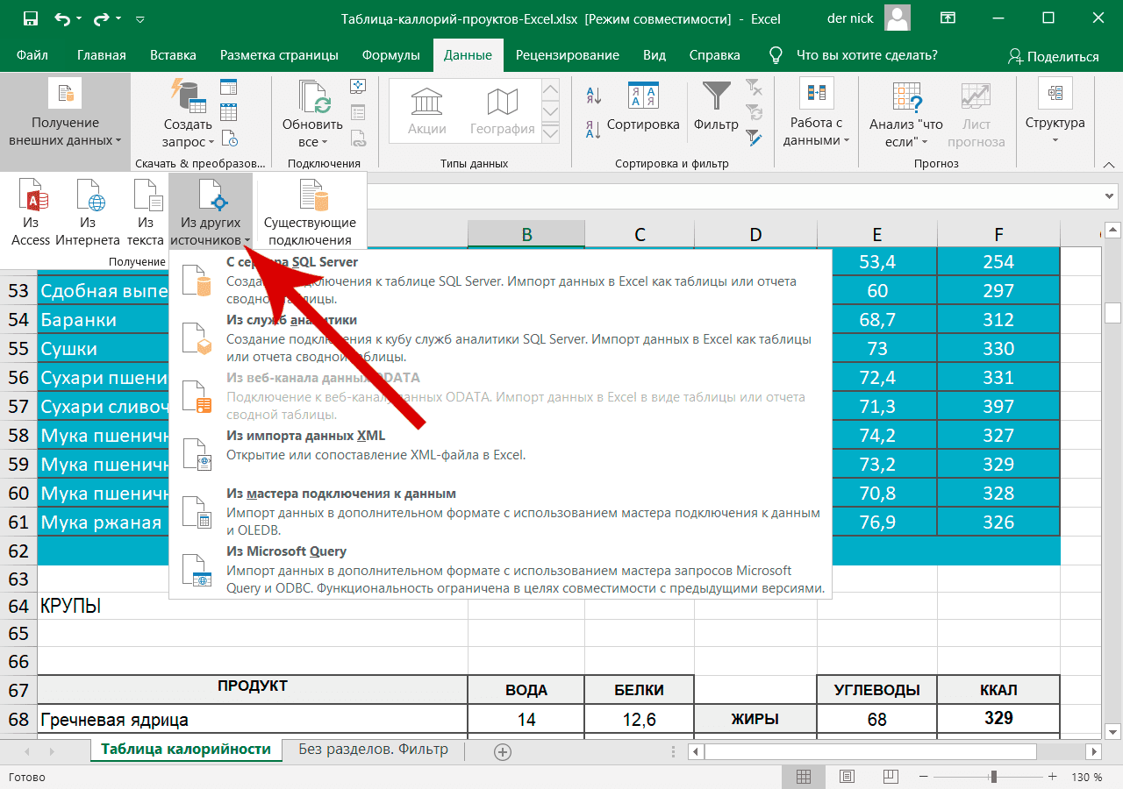Choose 'Из служб аналитики' option

click(500, 338)
